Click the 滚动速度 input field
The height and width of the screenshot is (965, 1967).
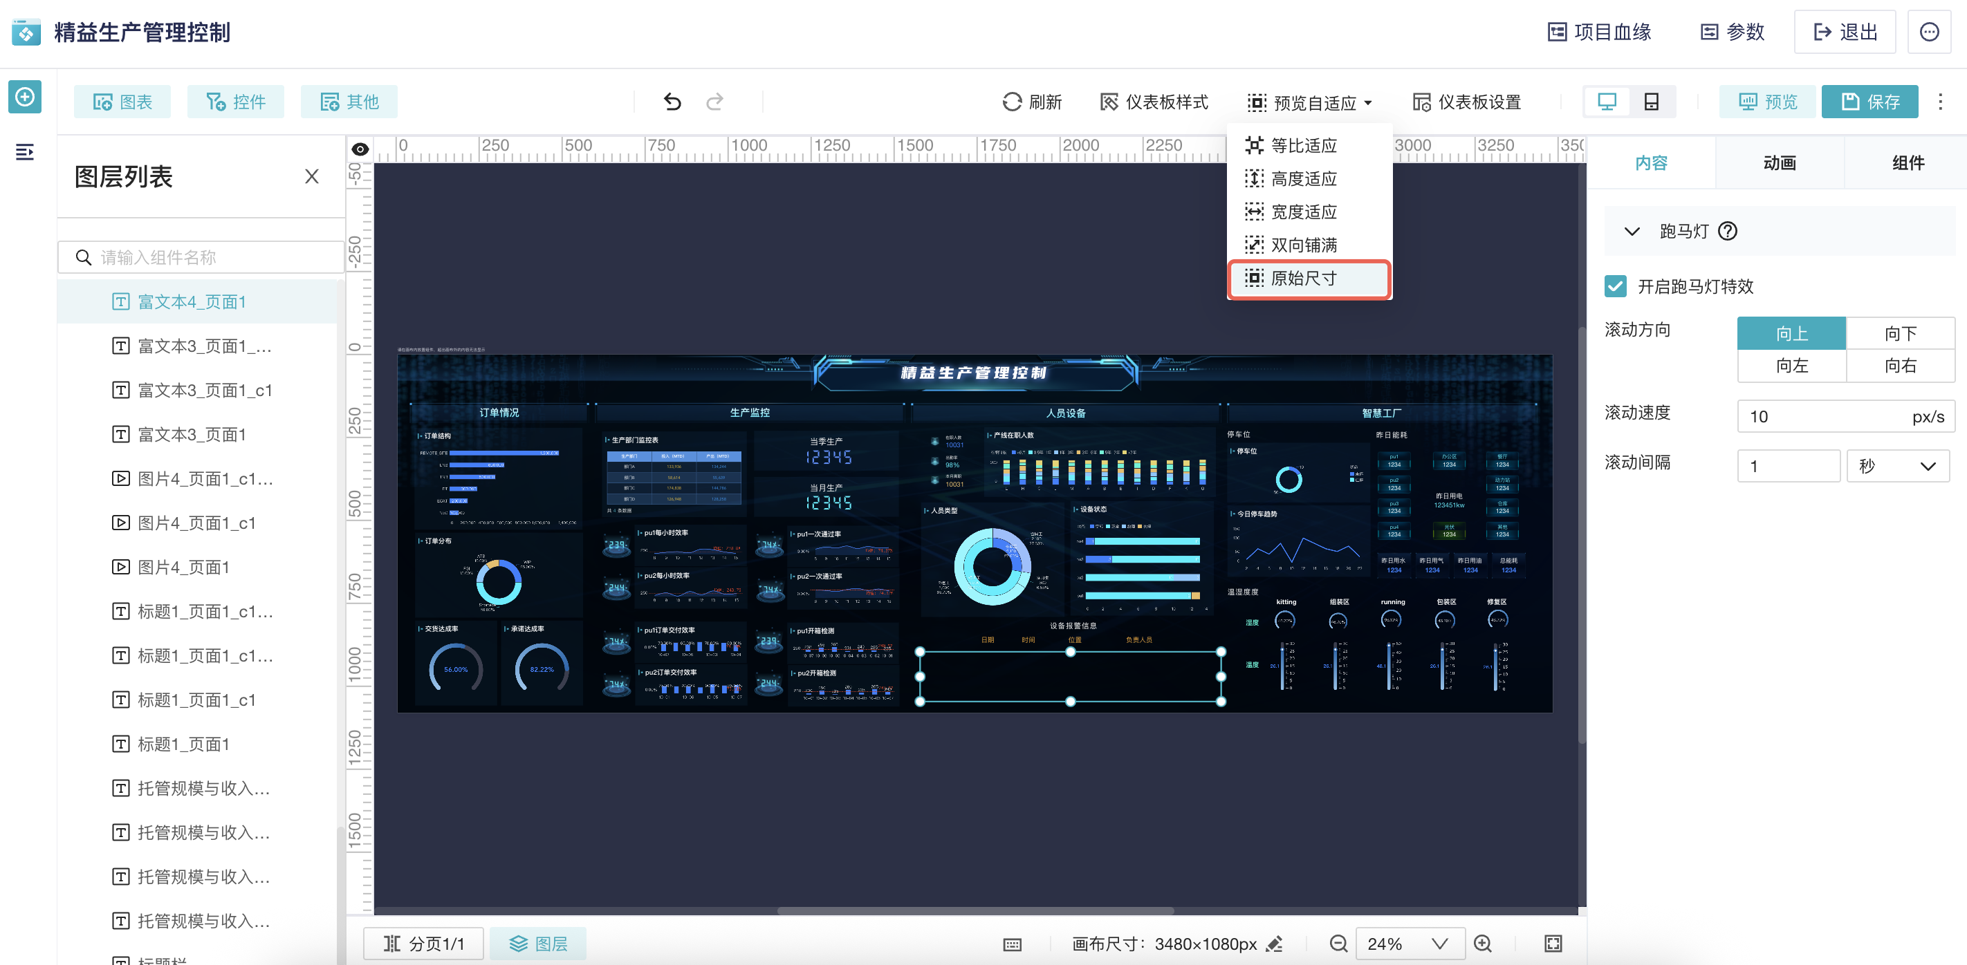tap(1821, 416)
